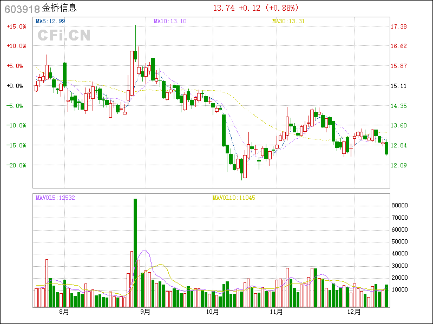This screenshot has height=324, width=433.
Task: Click the +15.0% left axis label
Action: tap(16, 26)
